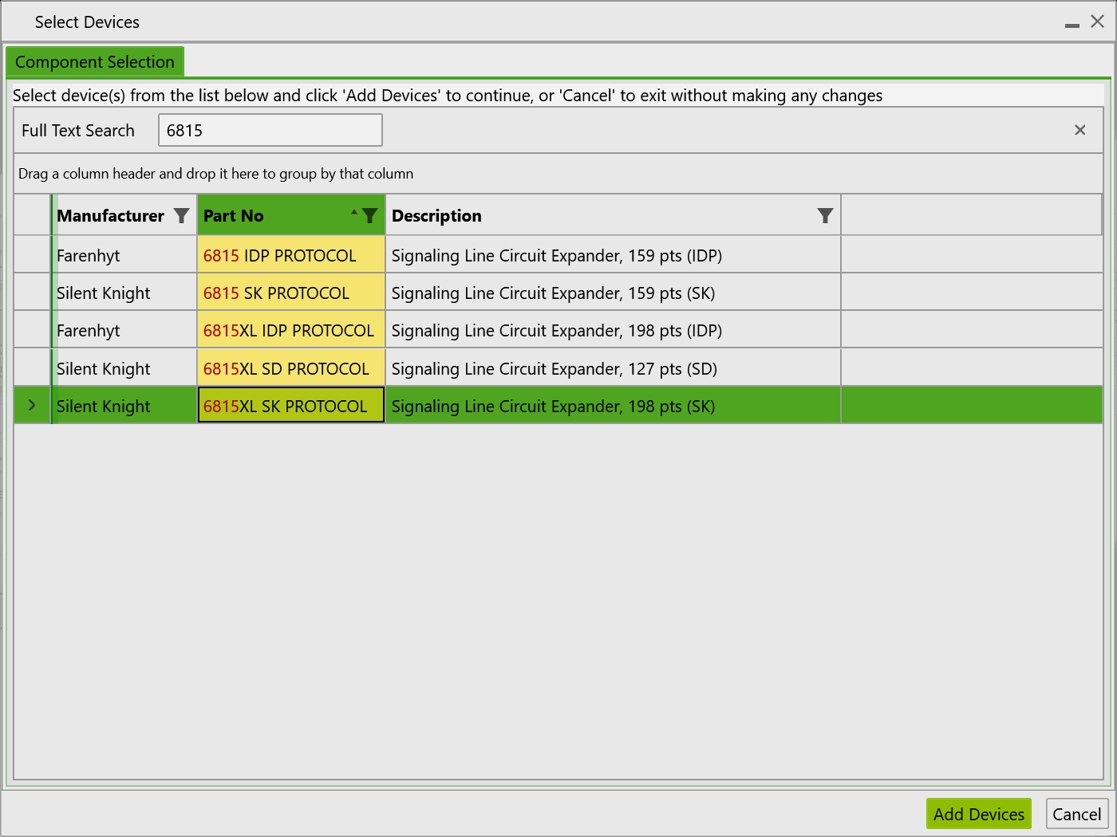Clear the full text search with X
Screen dimensions: 1117x837
point(1080,130)
